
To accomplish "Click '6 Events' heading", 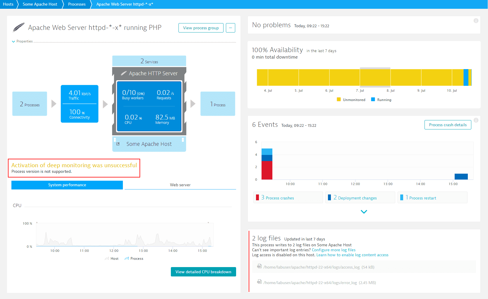I will tap(265, 124).
